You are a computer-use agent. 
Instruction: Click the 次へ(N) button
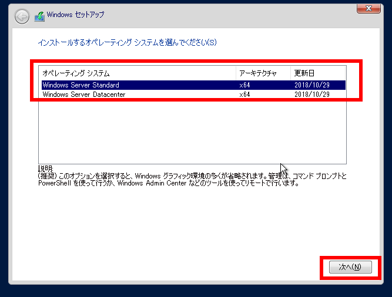pos(350,267)
